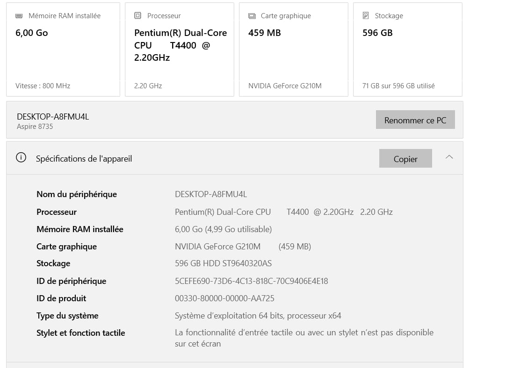Open the Carte graphique 459 MB card
The image size is (513, 368).
(294, 50)
